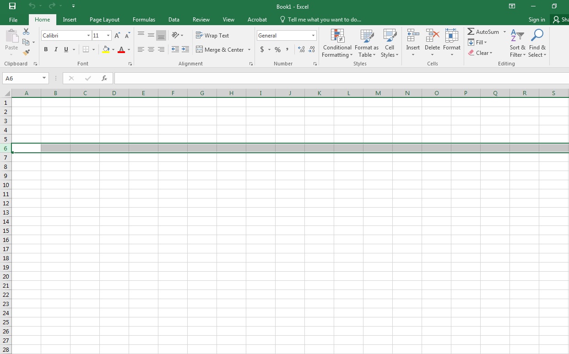Open the Acrobat ribbon tab

[x=257, y=20]
